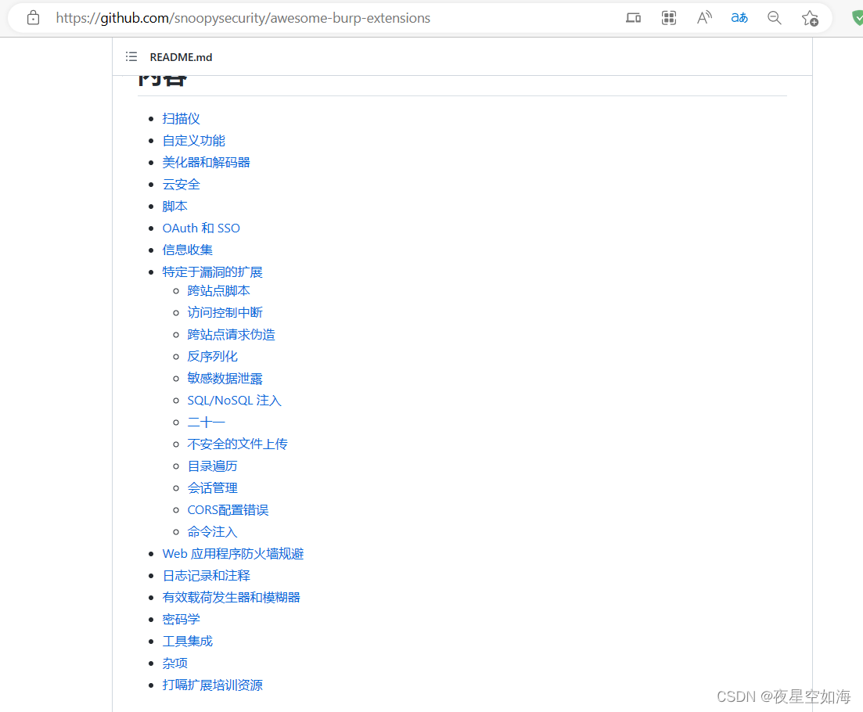Viewport: 863px width, 712px height.
Task: Click the QR/grid apps icon in address bar
Action: (669, 18)
